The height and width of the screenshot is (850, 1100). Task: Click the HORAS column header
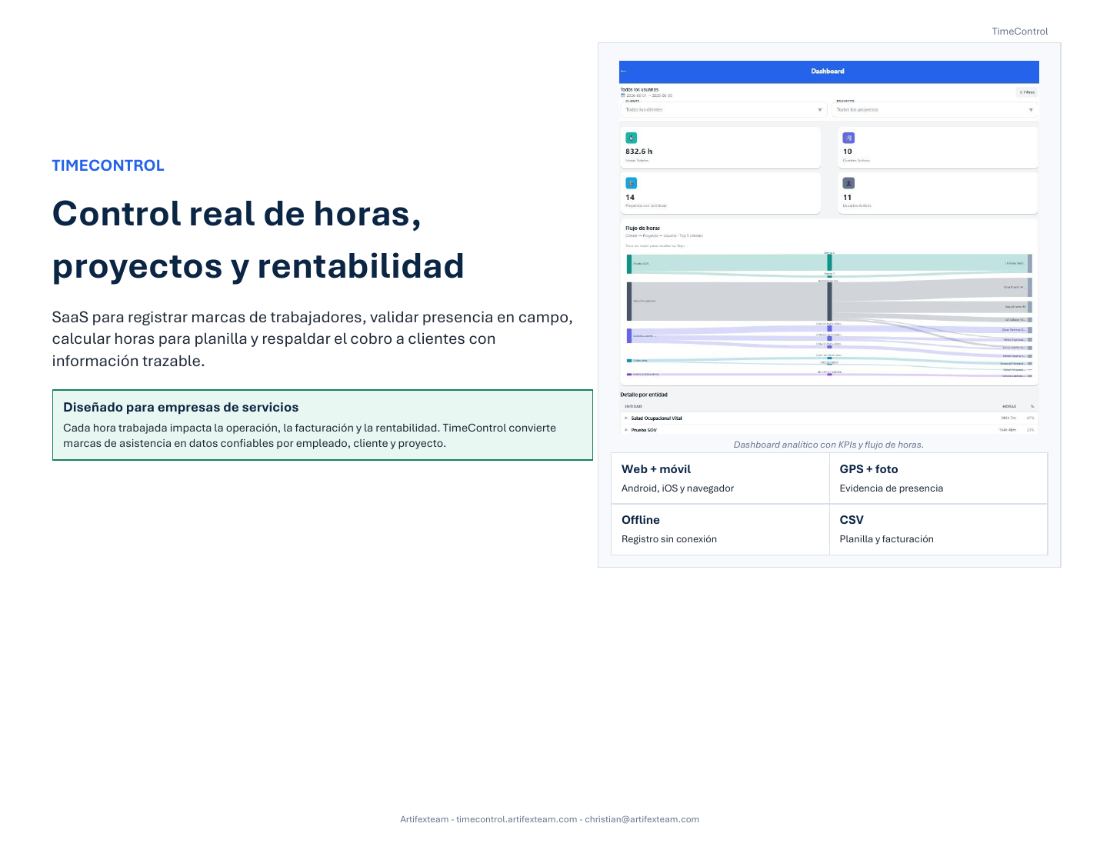[1009, 406]
